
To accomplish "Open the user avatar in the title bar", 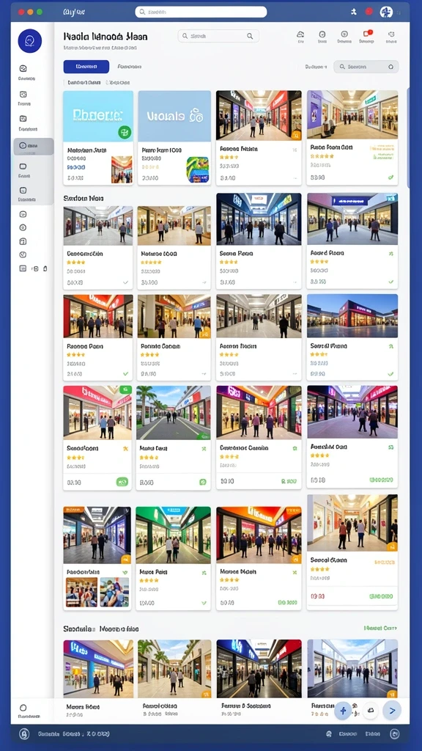I will click(385, 12).
